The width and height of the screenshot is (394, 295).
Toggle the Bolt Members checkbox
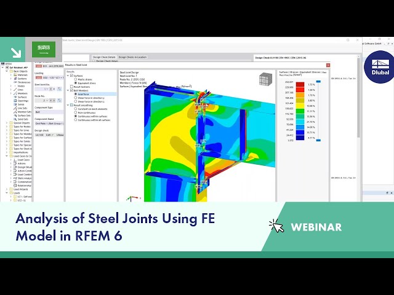71,90
